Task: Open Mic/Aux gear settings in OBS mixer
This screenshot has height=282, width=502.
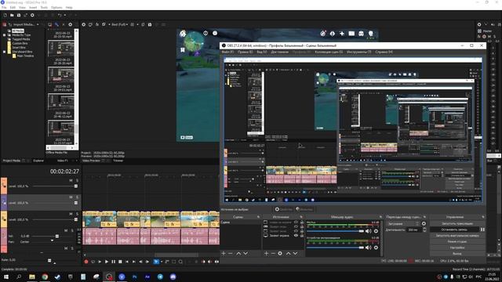Action: pyautogui.click(x=376, y=231)
